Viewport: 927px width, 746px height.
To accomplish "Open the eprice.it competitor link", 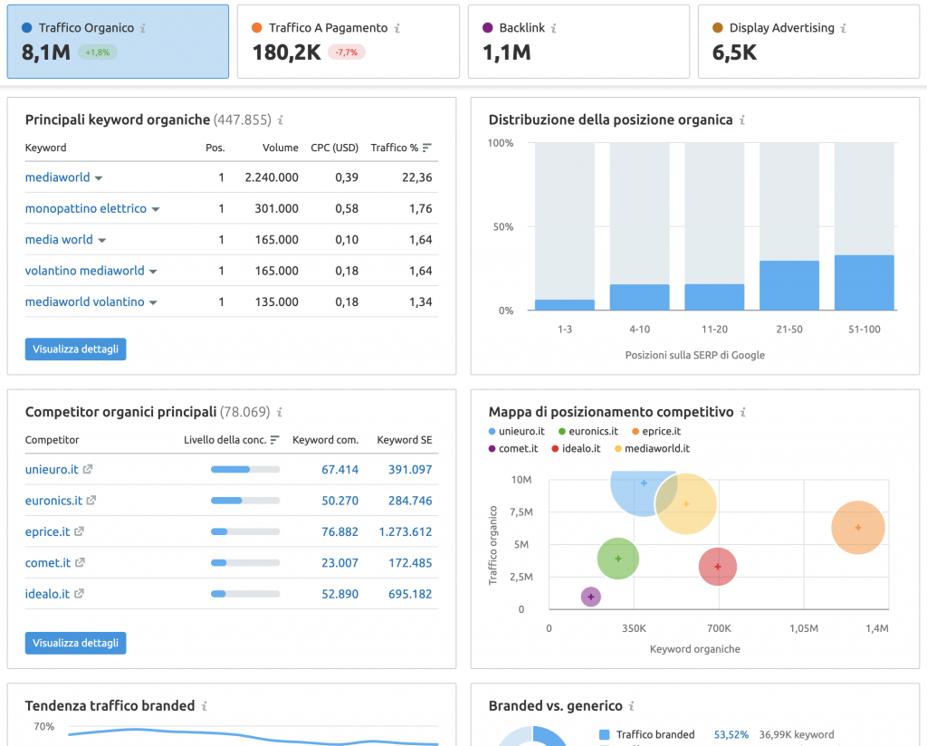I will 47,531.
